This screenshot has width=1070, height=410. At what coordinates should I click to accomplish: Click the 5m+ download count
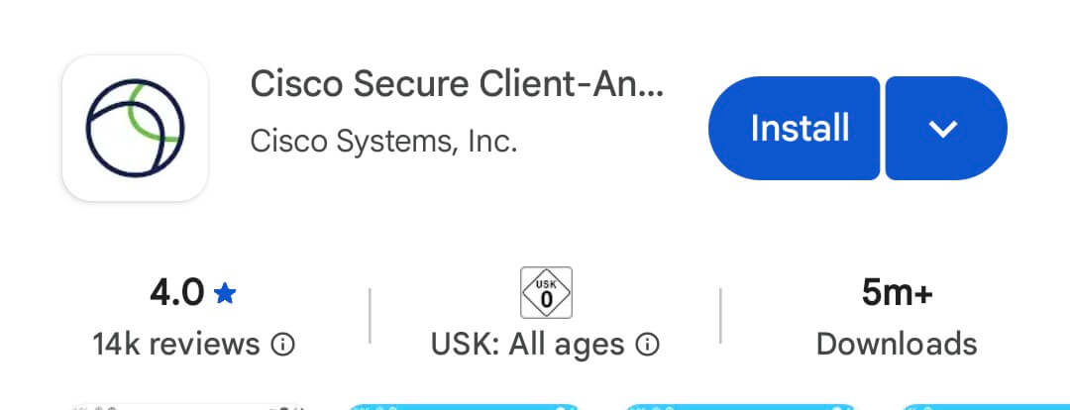(x=897, y=293)
